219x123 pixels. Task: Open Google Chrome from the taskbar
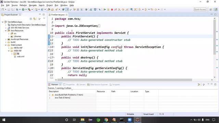106,120
